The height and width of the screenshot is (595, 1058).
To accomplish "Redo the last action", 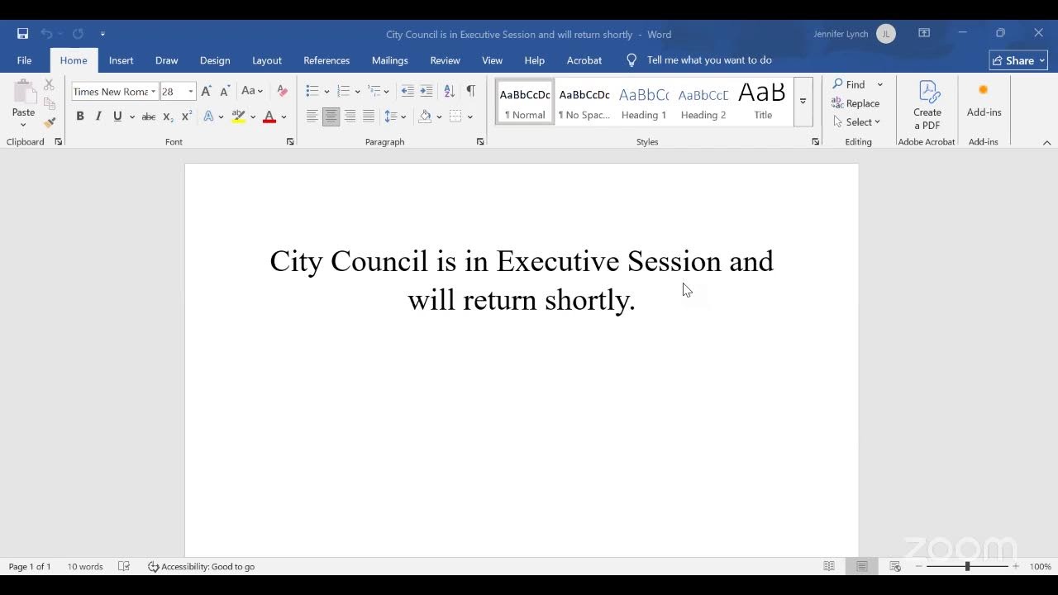I will (78, 34).
